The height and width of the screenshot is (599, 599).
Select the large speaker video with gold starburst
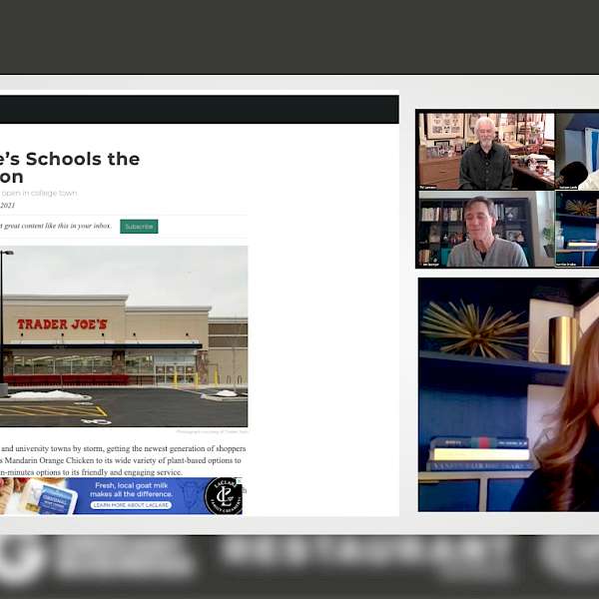coord(508,394)
